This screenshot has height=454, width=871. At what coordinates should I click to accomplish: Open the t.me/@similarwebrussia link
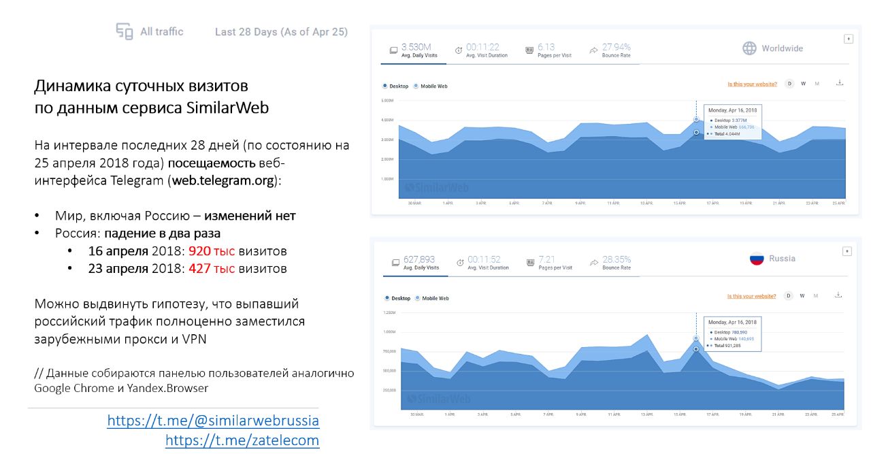point(213,420)
